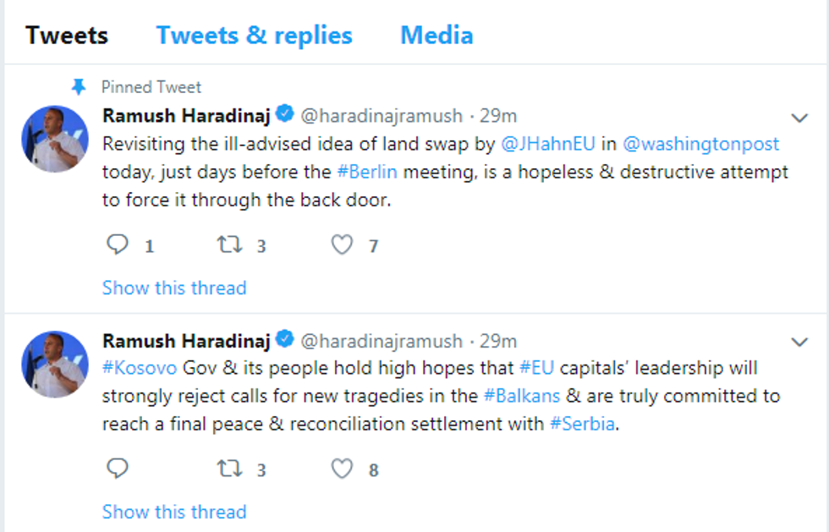This screenshot has height=532, width=829.
Task: Retweet the pinned land swap tweet
Action: click(x=229, y=245)
